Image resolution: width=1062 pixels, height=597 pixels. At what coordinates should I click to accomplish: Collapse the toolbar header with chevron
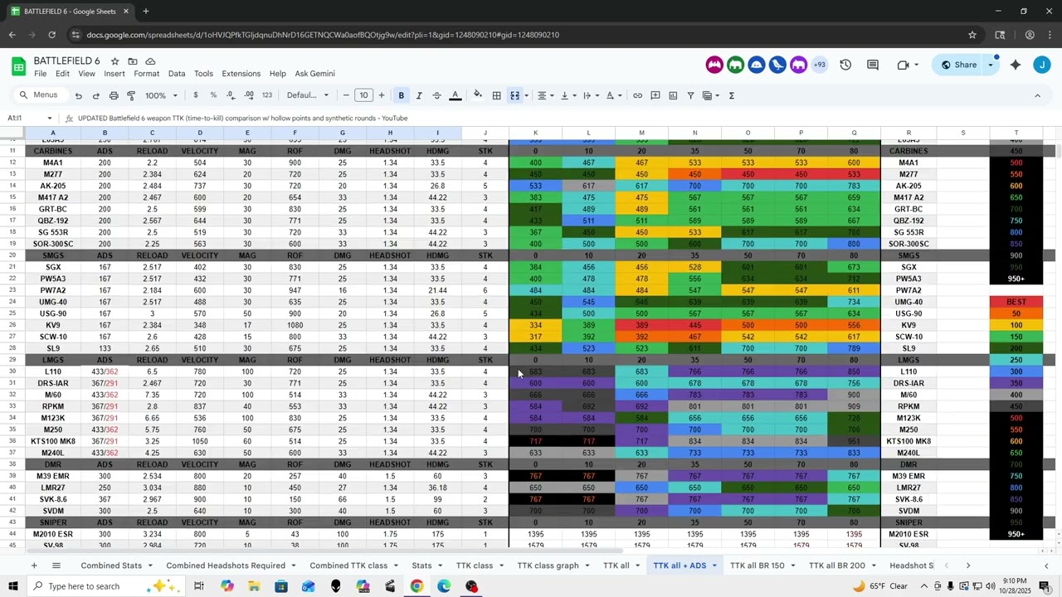(1037, 95)
